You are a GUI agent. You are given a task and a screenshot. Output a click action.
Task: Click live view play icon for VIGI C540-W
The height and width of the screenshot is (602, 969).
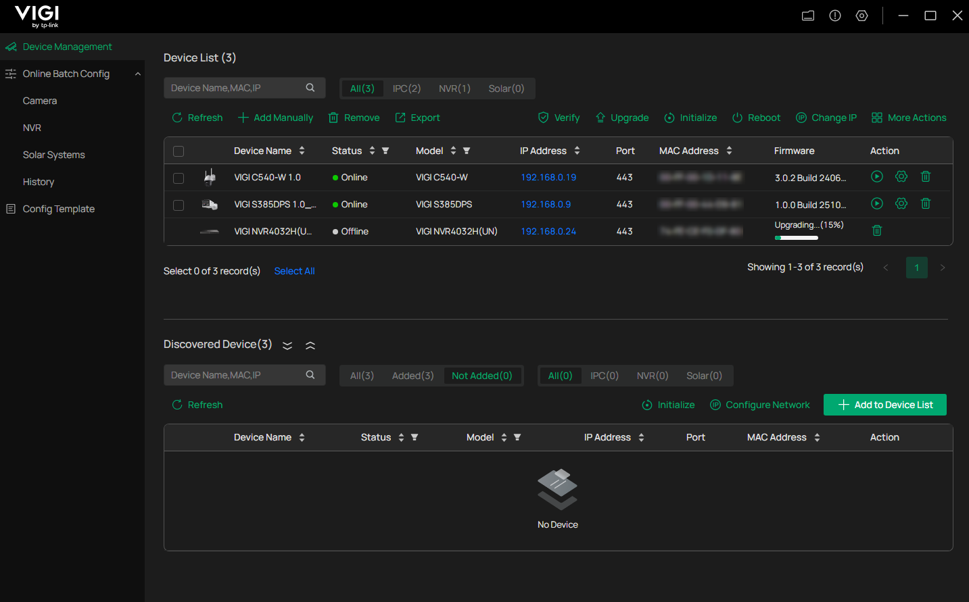click(877, 177)
